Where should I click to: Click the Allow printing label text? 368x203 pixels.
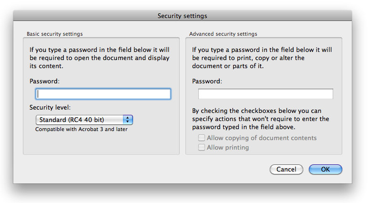pos(228,147)
